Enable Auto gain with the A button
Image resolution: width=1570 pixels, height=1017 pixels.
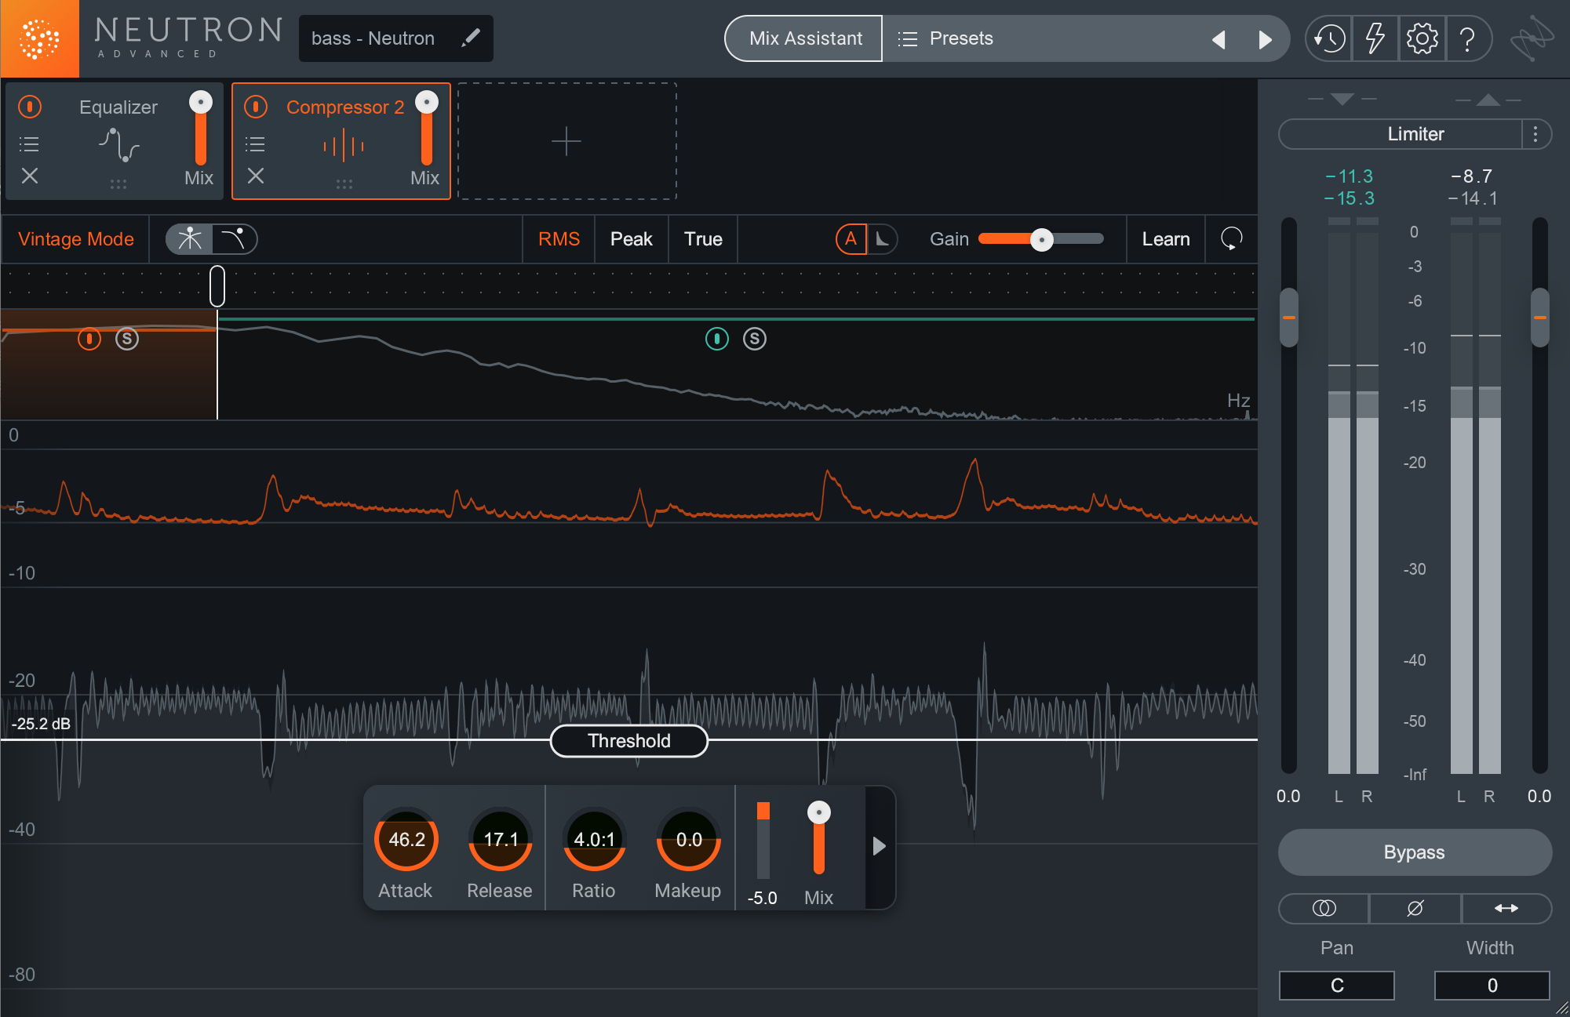click(x=851, y=239)
